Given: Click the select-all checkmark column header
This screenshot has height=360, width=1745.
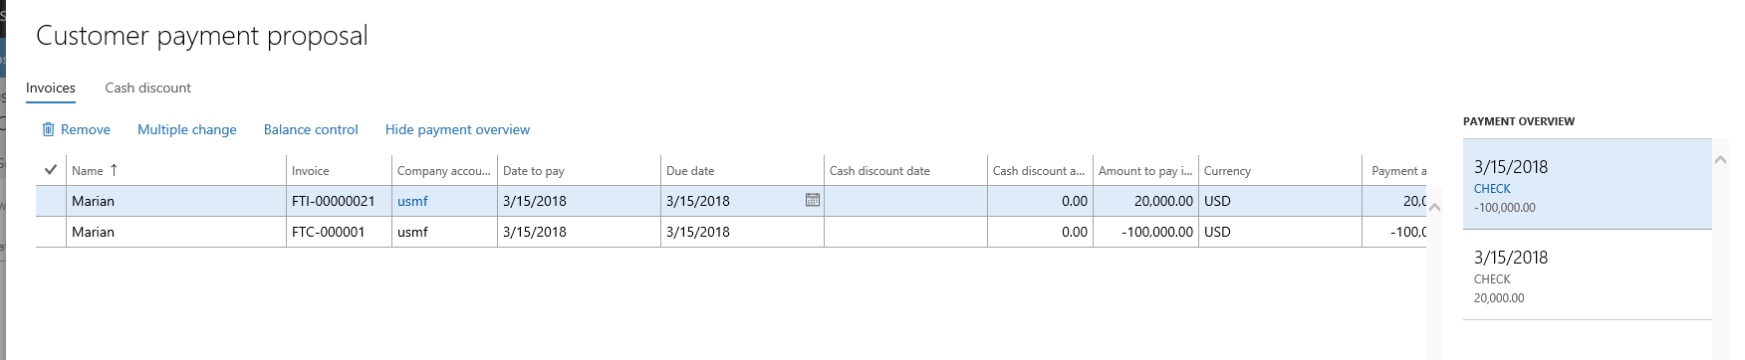Looking at the screenshot, I should click(51, 170).
